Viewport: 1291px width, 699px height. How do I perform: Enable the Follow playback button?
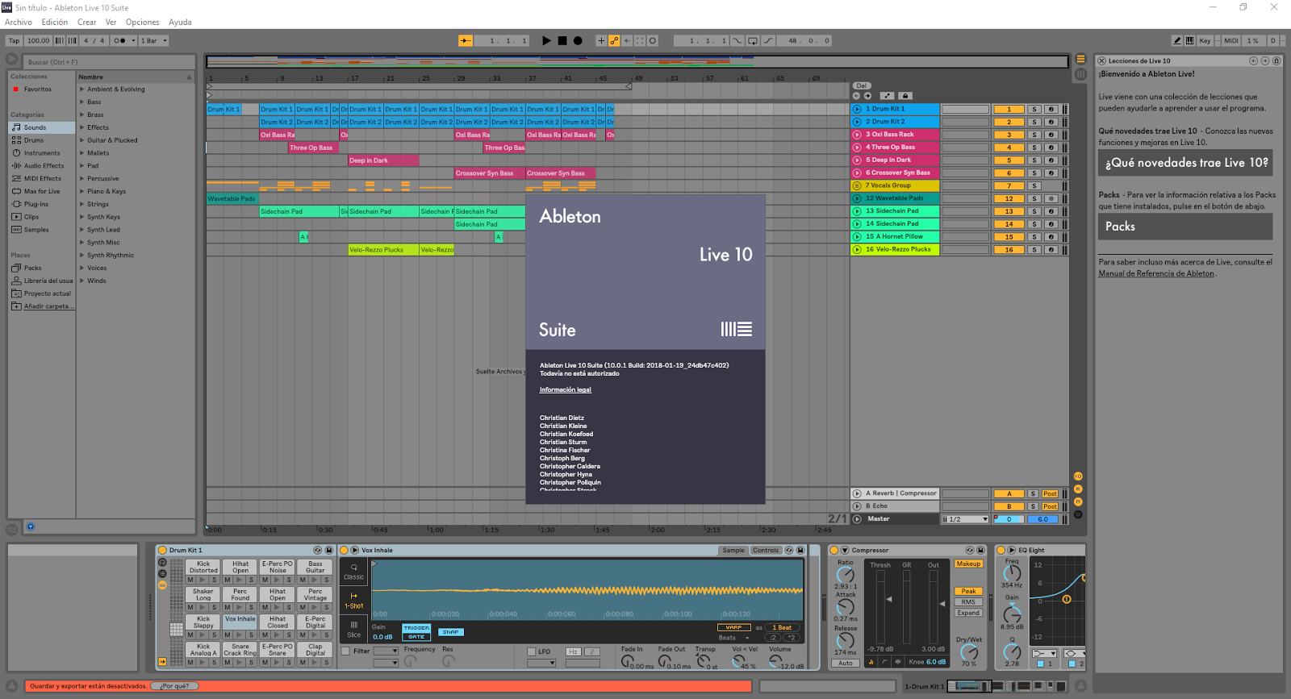[x=466, y=40]
